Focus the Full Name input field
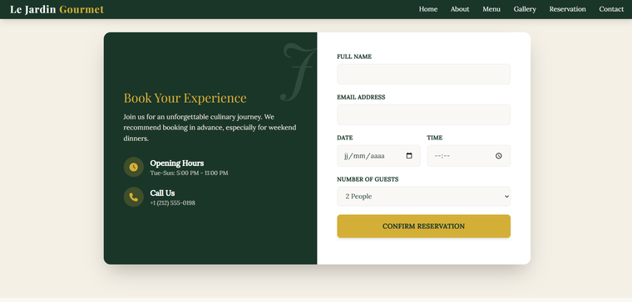This screenshot has height=302, width=632. [x=423, y=75]
